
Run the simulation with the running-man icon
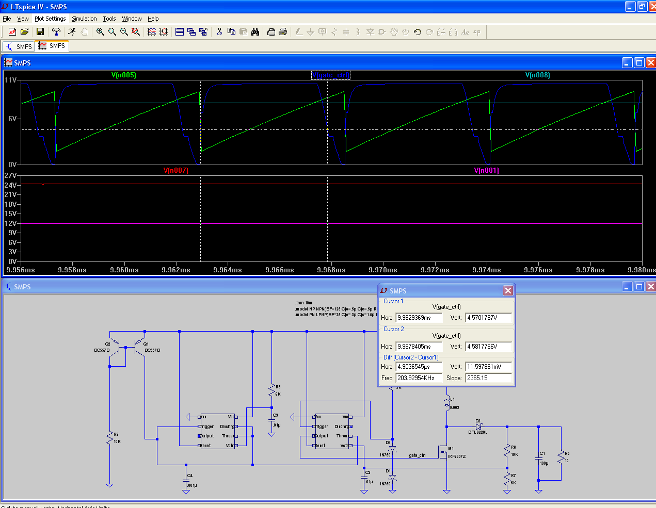pos(72,32)
